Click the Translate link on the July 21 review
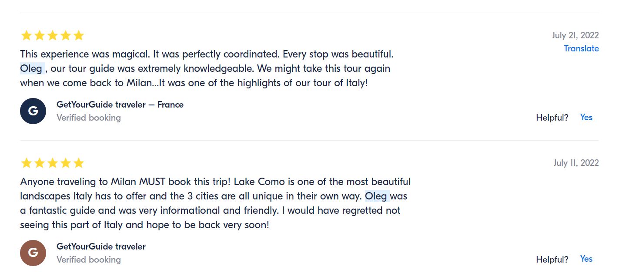 tap(581, 48)
